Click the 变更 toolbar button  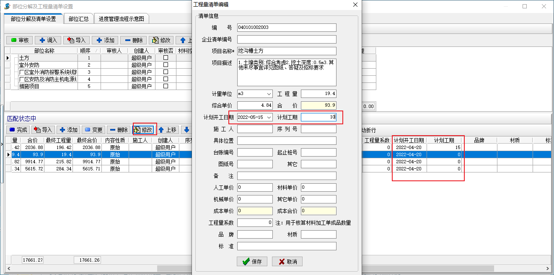(x=93, y=130)
